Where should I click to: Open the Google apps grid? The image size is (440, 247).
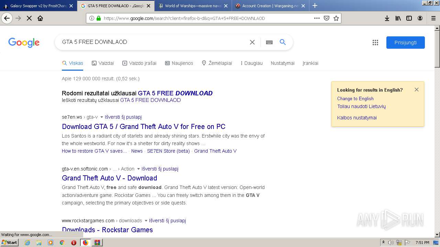375,43
